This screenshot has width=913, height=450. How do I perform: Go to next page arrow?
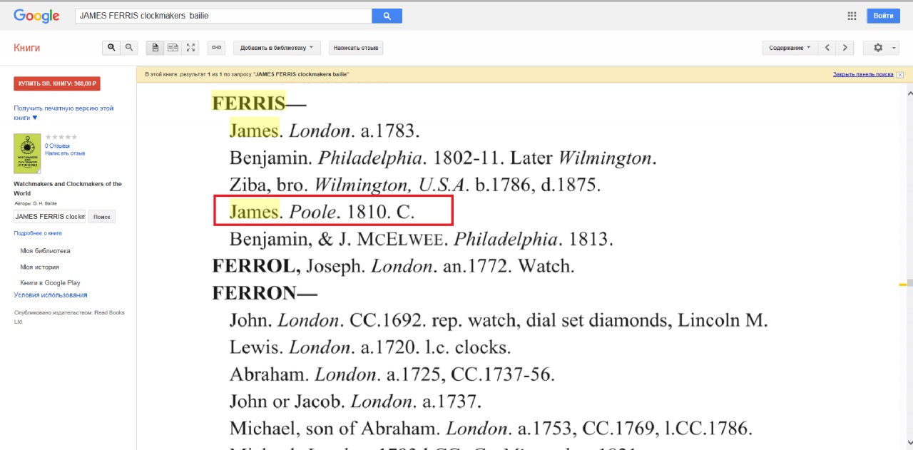point(845,48)
